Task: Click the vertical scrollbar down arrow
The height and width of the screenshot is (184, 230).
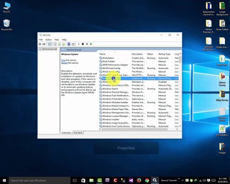Action: pos(180,126)
